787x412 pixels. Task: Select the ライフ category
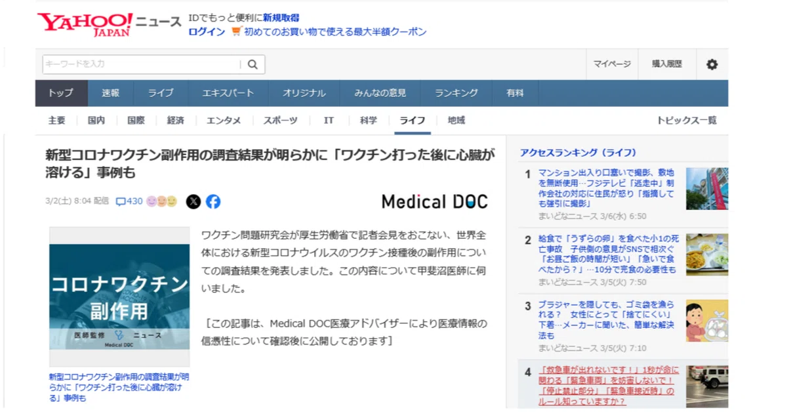(413, 121)
